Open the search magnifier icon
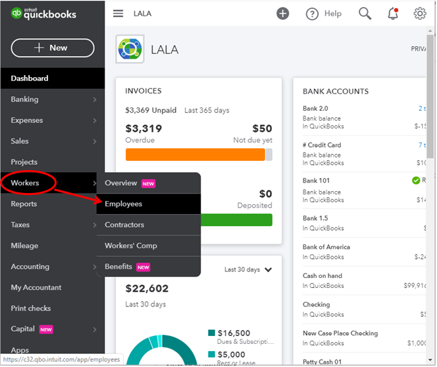The width and height of the screenshot is (437, 367). tap(365, 13)
